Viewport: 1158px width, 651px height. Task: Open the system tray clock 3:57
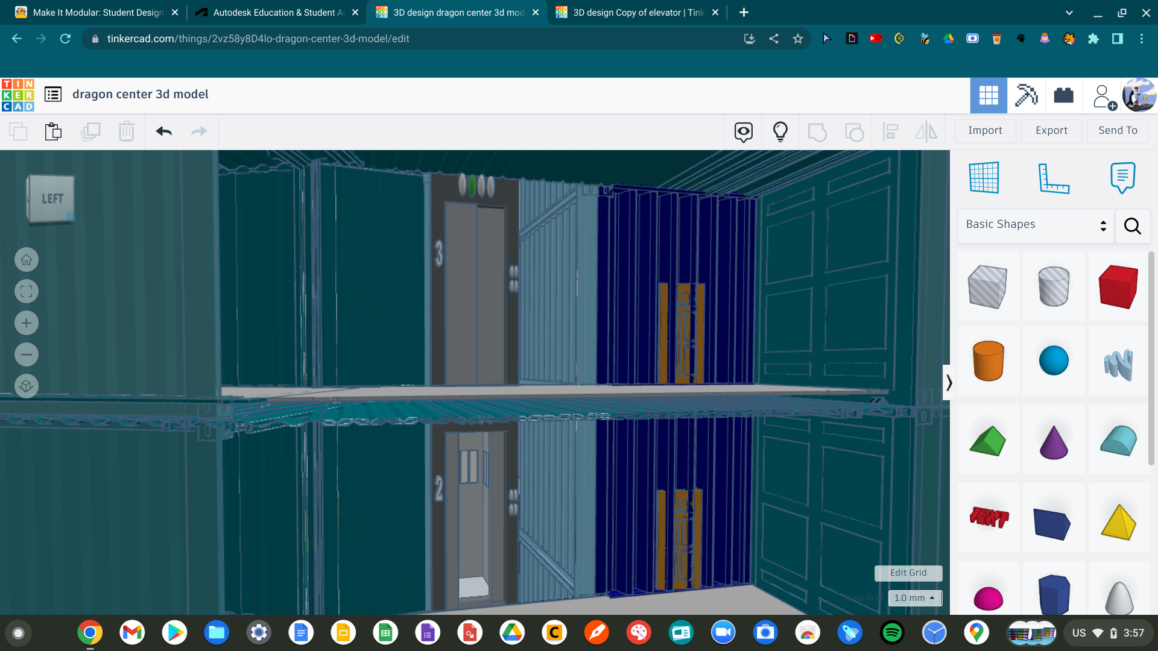(1133, 633)
